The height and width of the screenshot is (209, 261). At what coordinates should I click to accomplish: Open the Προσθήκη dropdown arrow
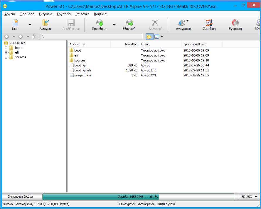[x=114, y=25]
